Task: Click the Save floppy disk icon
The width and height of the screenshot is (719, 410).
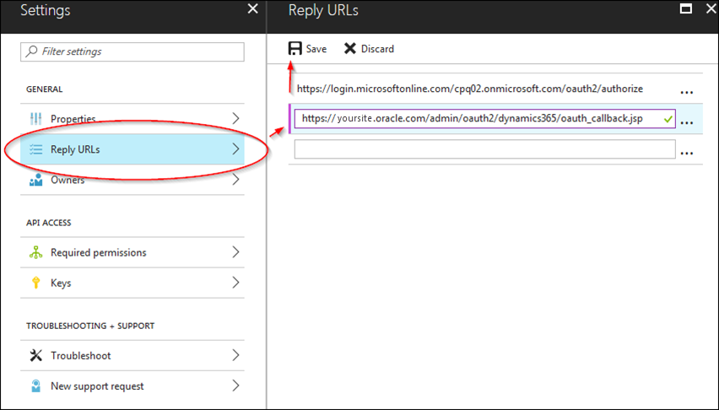Action: (295, 49)
